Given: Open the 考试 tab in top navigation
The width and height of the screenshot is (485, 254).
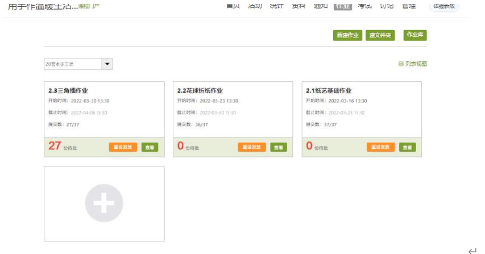Looking at the screenshot, I should click(x=365, y=6).
